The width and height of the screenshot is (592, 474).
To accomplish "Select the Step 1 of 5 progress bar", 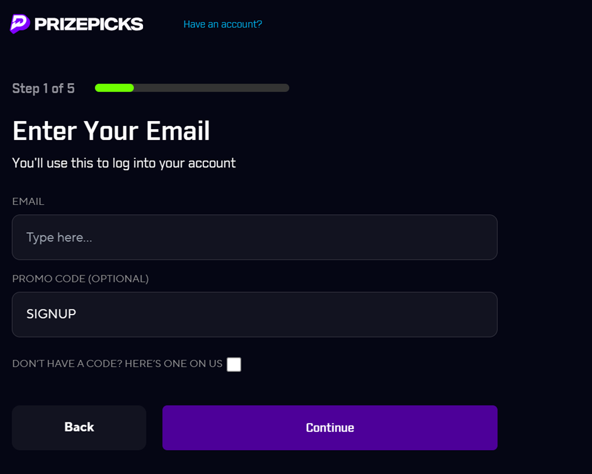I will pos(191,88).
